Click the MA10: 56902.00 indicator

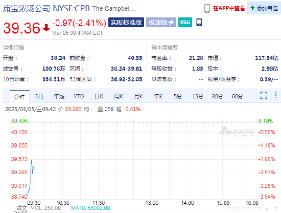coord(90,208)
